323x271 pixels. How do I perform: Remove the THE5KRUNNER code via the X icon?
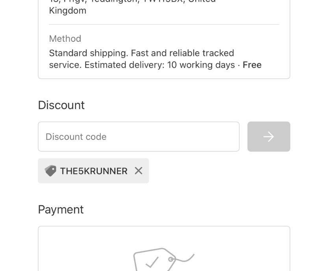pos(138,171)
